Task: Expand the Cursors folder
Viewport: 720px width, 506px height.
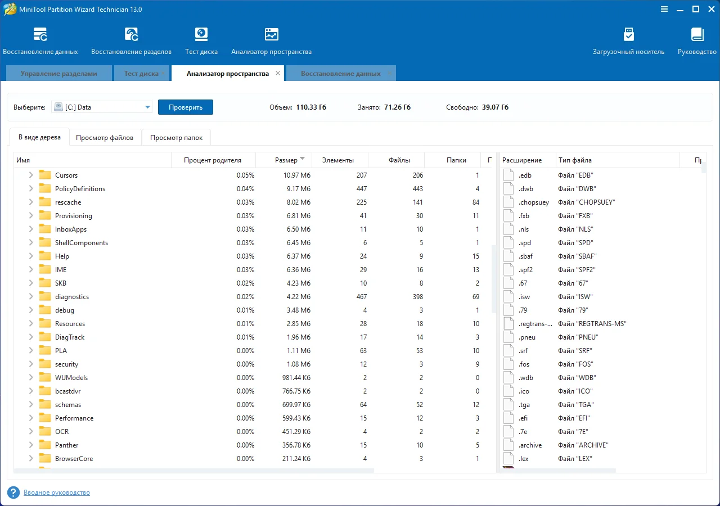Action: click(31, 175)
